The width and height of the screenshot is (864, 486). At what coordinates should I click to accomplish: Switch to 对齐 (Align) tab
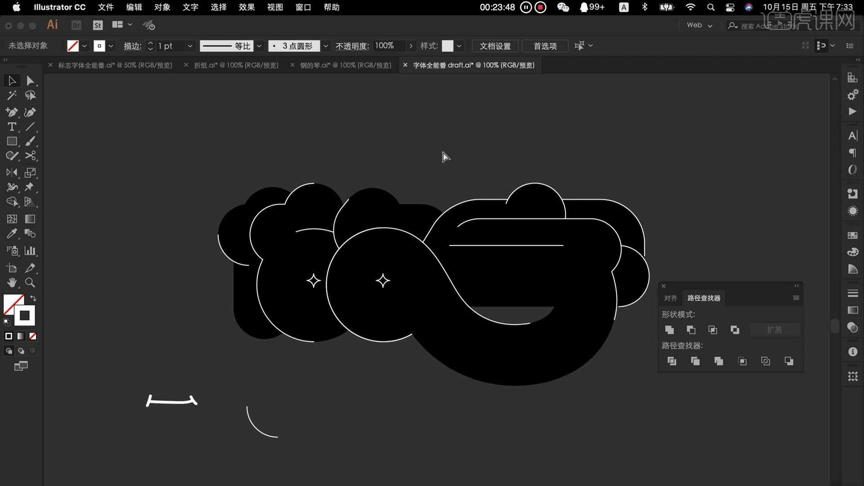click(x=670, y=297)
